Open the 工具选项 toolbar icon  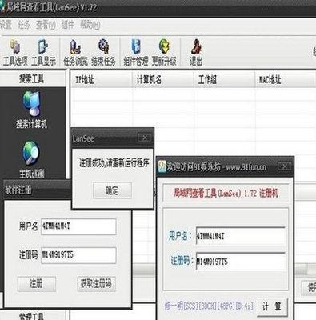point(15,53)
